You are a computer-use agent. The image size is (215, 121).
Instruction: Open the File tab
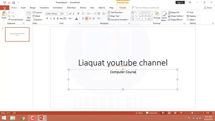(4, 8)
